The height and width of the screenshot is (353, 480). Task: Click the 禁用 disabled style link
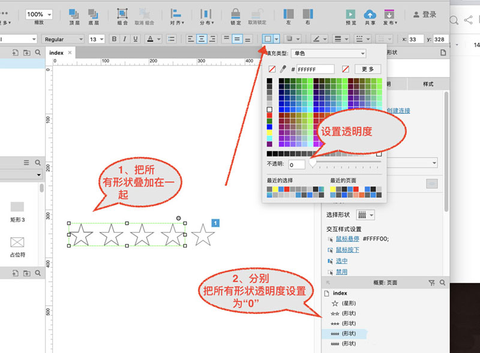pyautogui.click(x=341, y=272)
